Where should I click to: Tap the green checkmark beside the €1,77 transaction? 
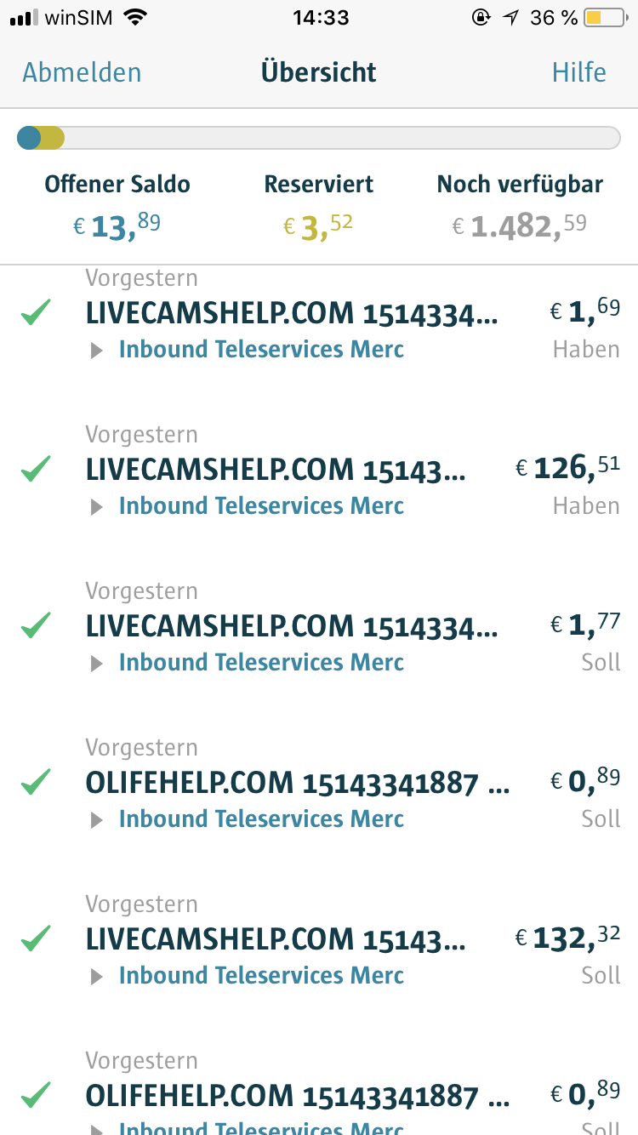[36, 625]
